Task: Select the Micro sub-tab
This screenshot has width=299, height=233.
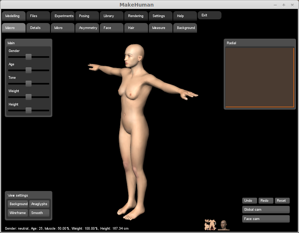Action: tap(63, 28)
